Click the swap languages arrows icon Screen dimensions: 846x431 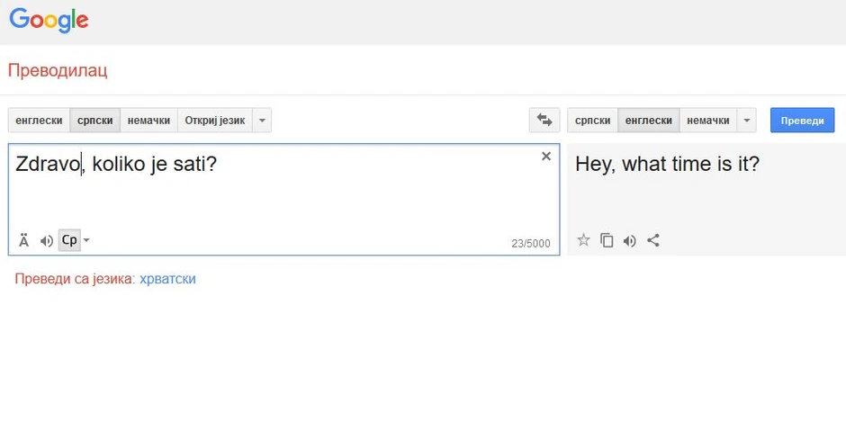point(544,120)
